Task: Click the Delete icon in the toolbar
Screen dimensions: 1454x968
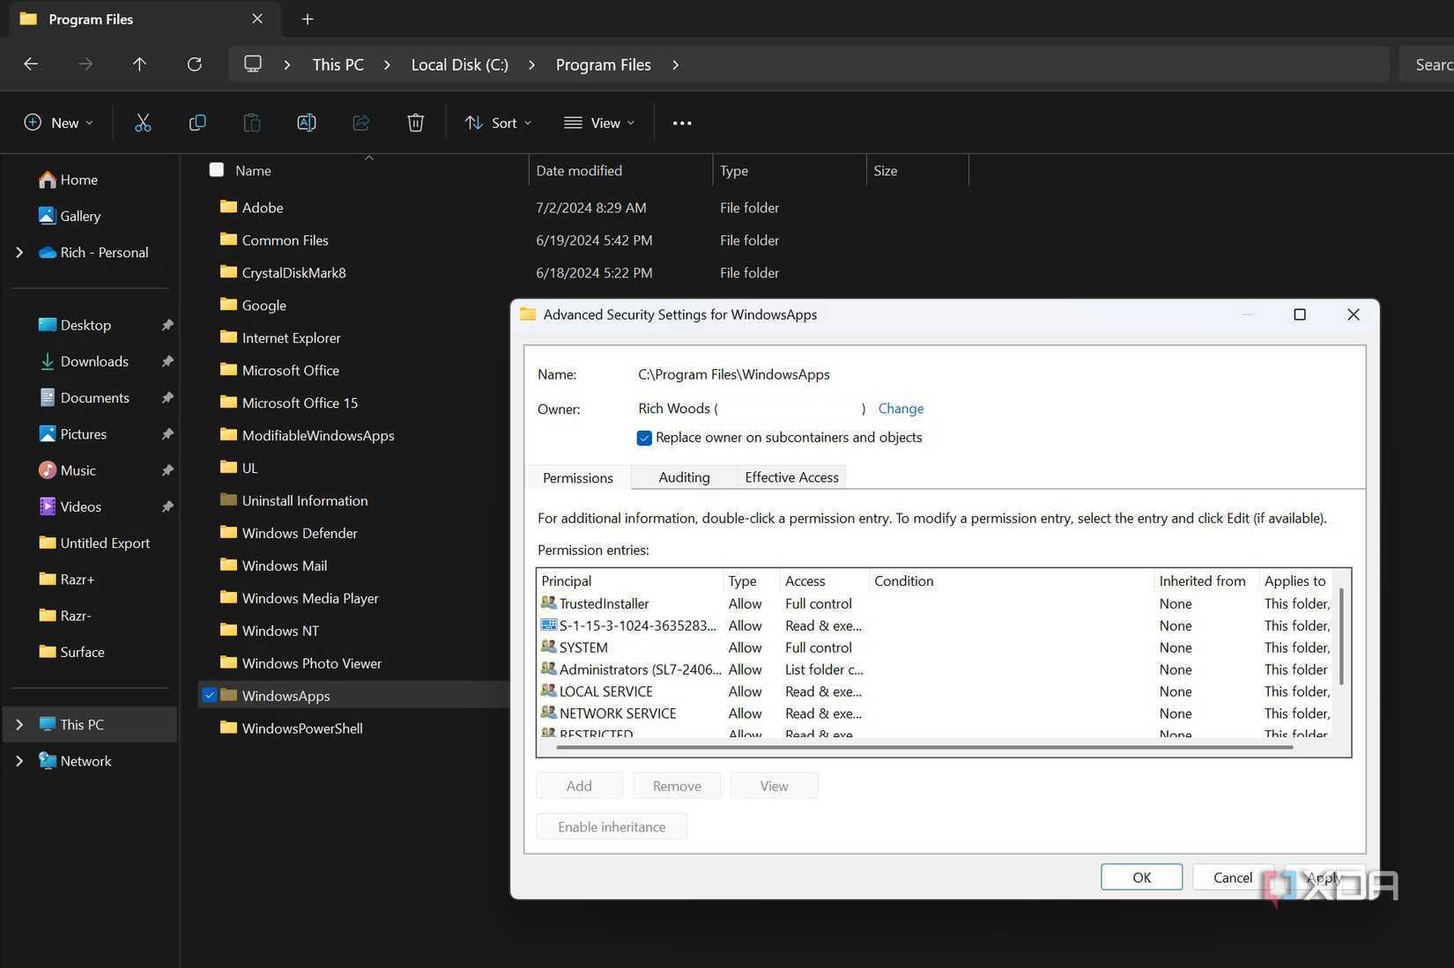Action: coord(415,122)
